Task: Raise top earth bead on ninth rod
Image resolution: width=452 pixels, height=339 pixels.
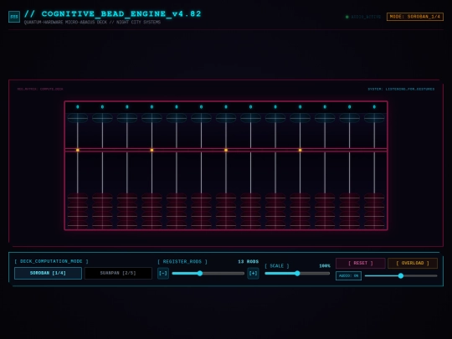Action: [x=275, y=198]
